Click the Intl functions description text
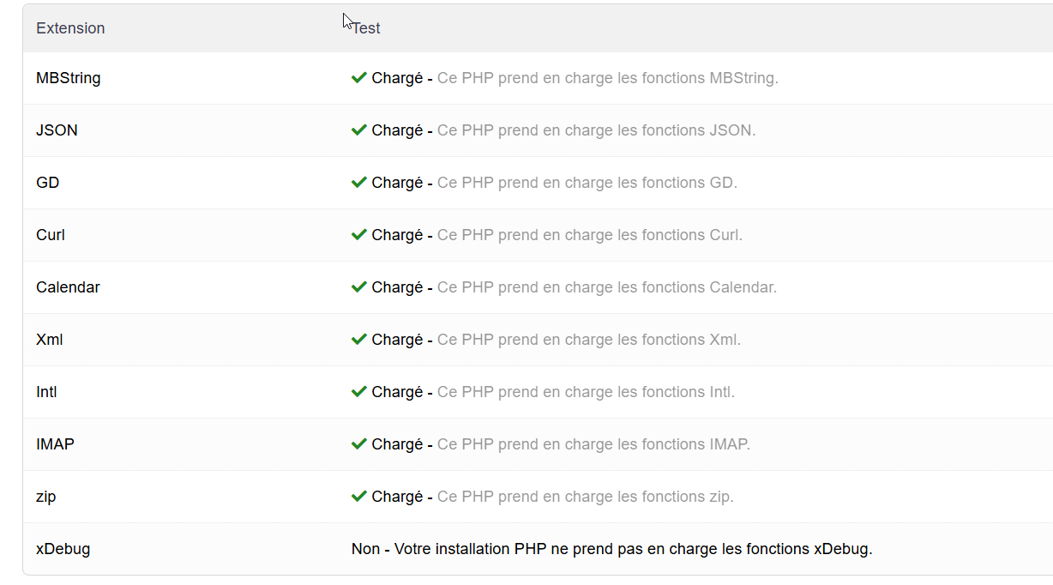 586,392
